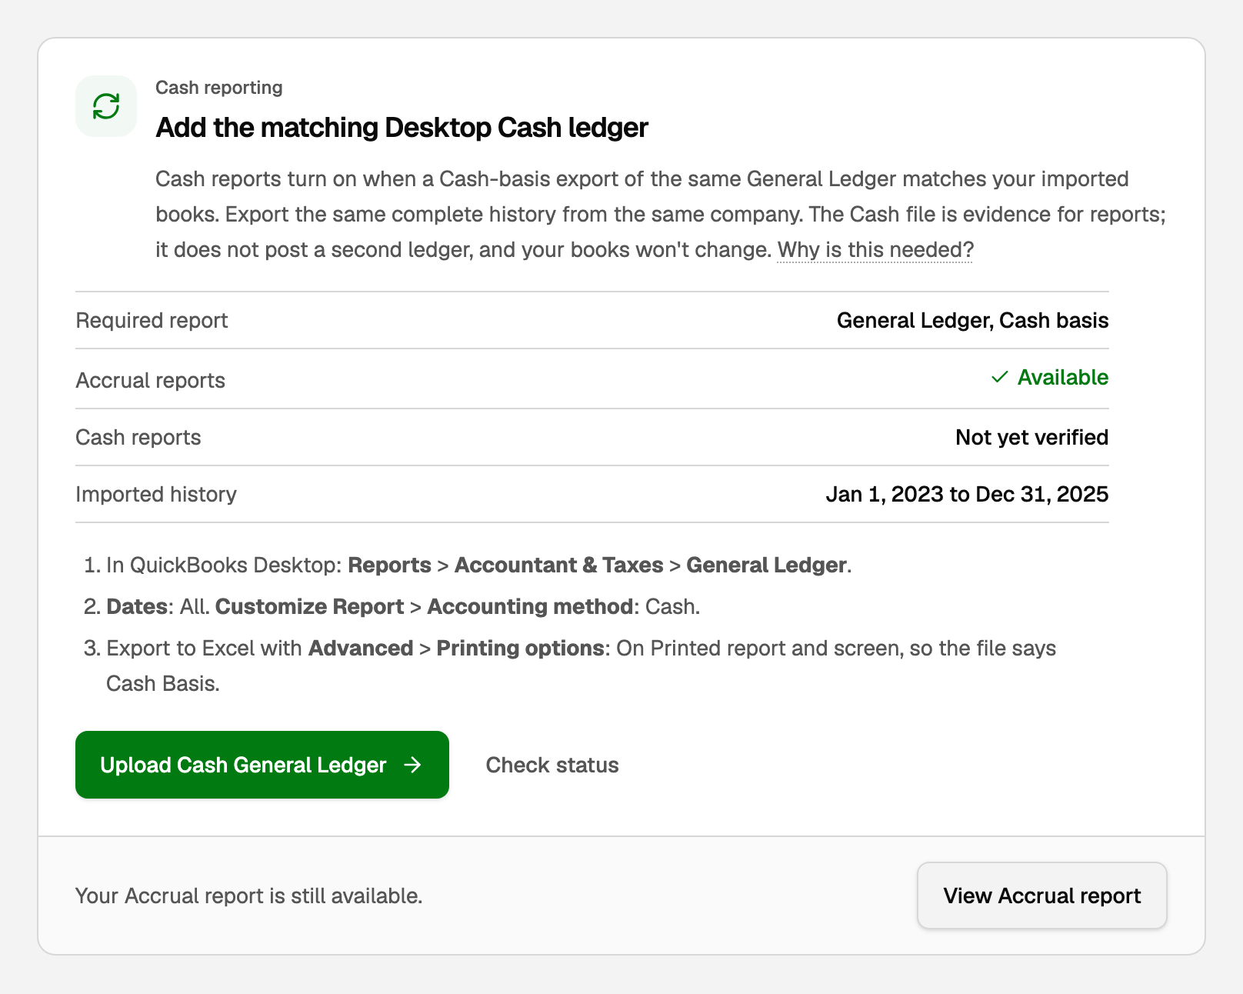The height and width of the screenshot is (994, 1243).
Task: Select the 'General Ledger, Cash basis' value
Action: click(972, 320)
